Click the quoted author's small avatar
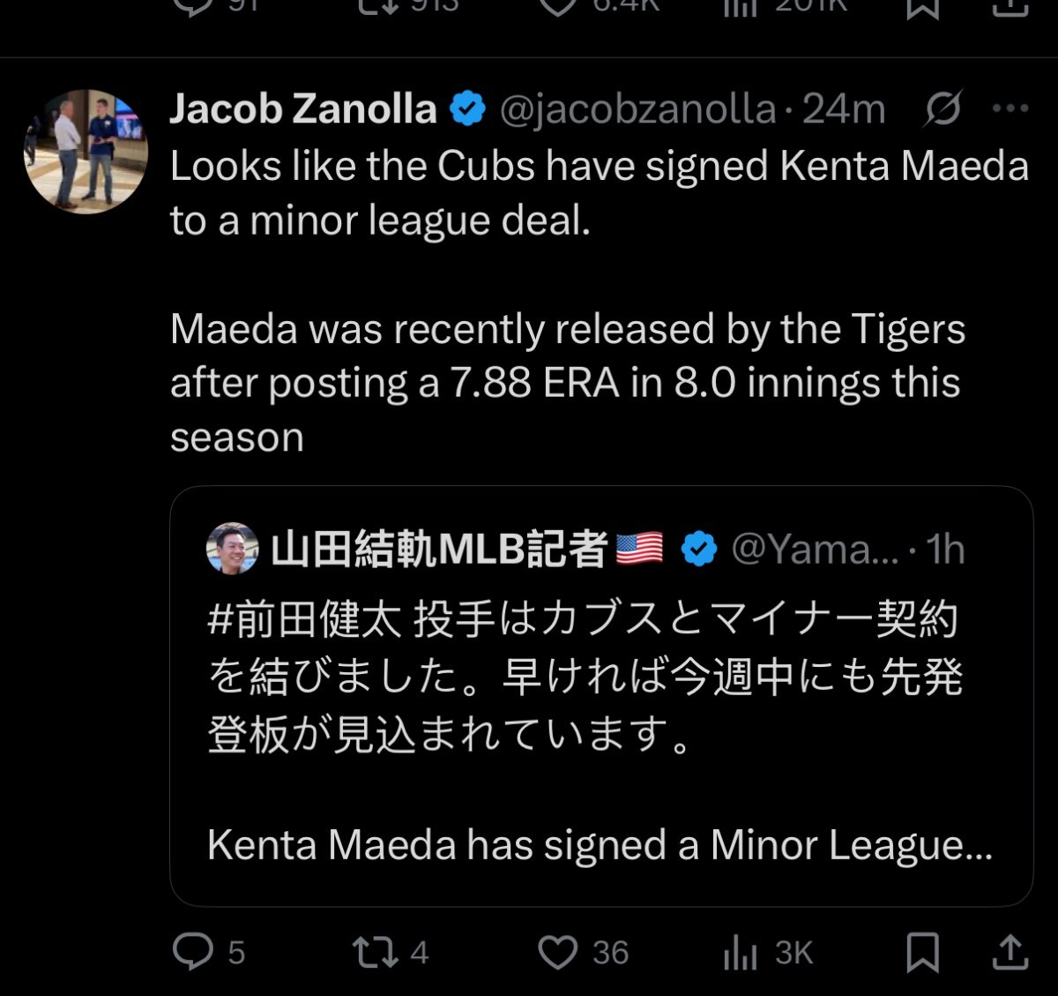 (232, 549)
